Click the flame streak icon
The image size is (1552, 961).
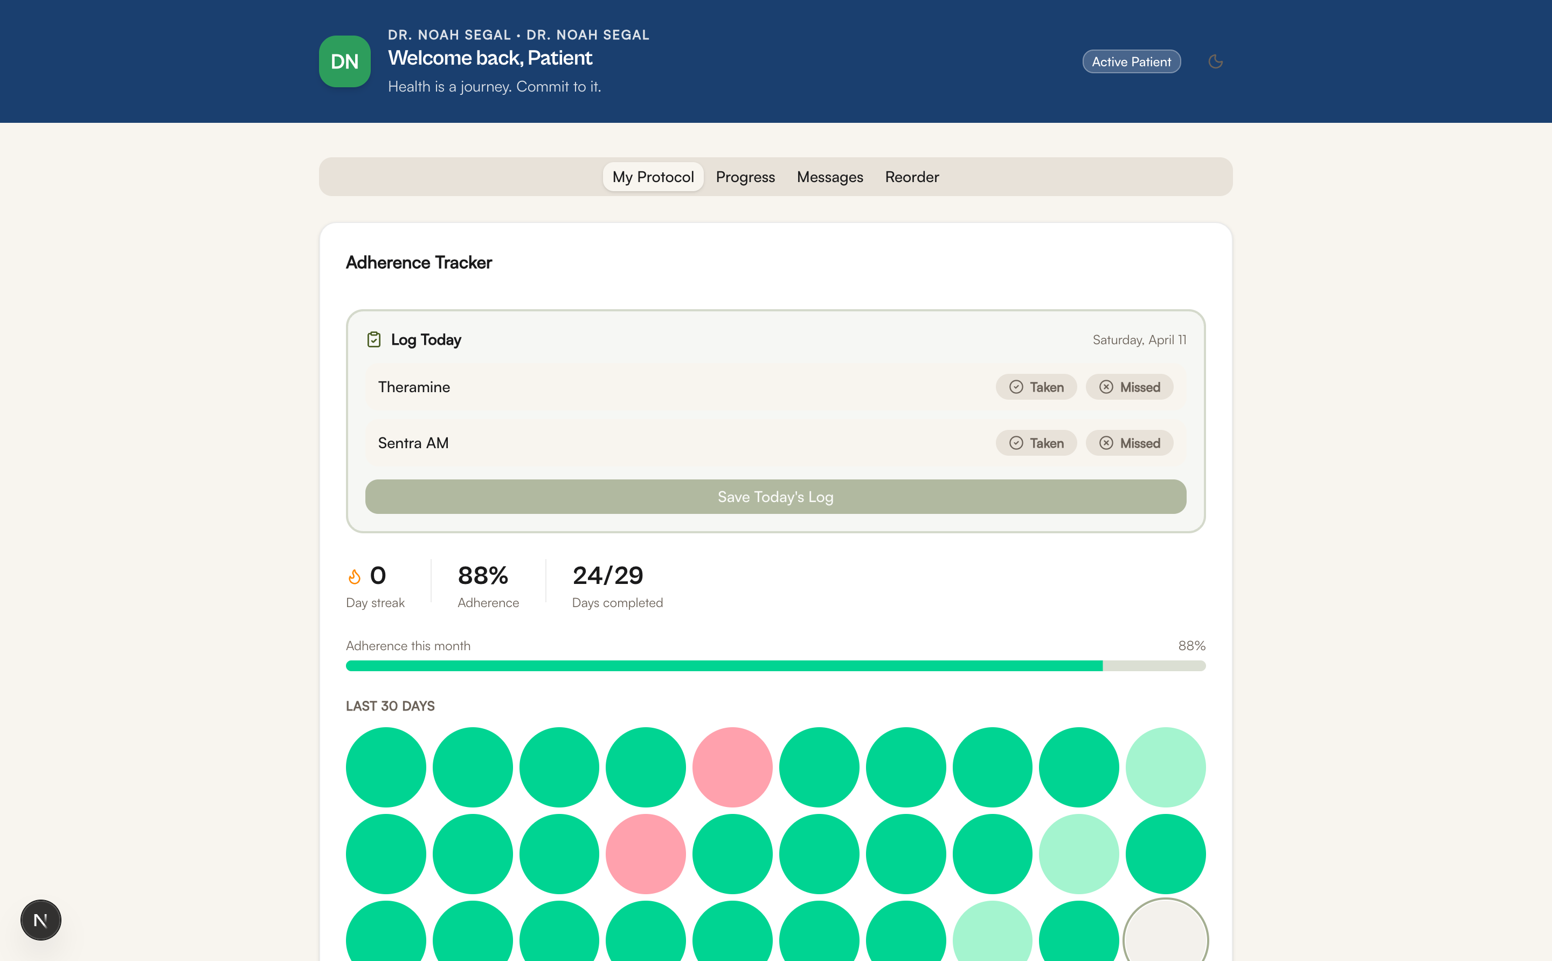click(354, 576)
